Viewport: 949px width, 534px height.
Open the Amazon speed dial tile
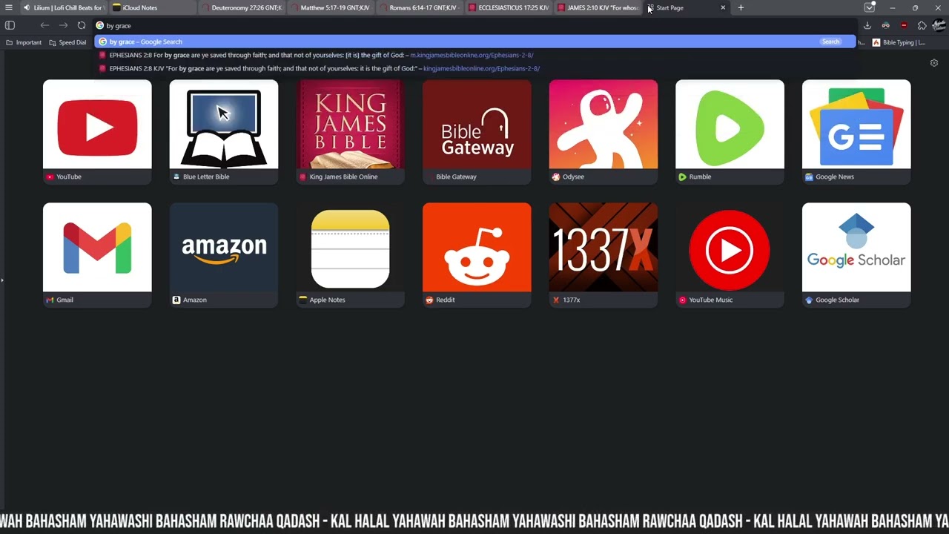[224, 255]
